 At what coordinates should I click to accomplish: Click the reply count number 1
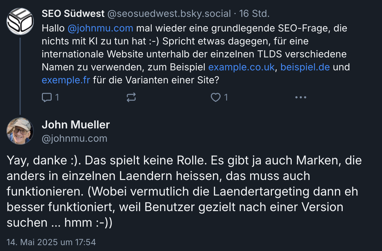tap(57, 97)
